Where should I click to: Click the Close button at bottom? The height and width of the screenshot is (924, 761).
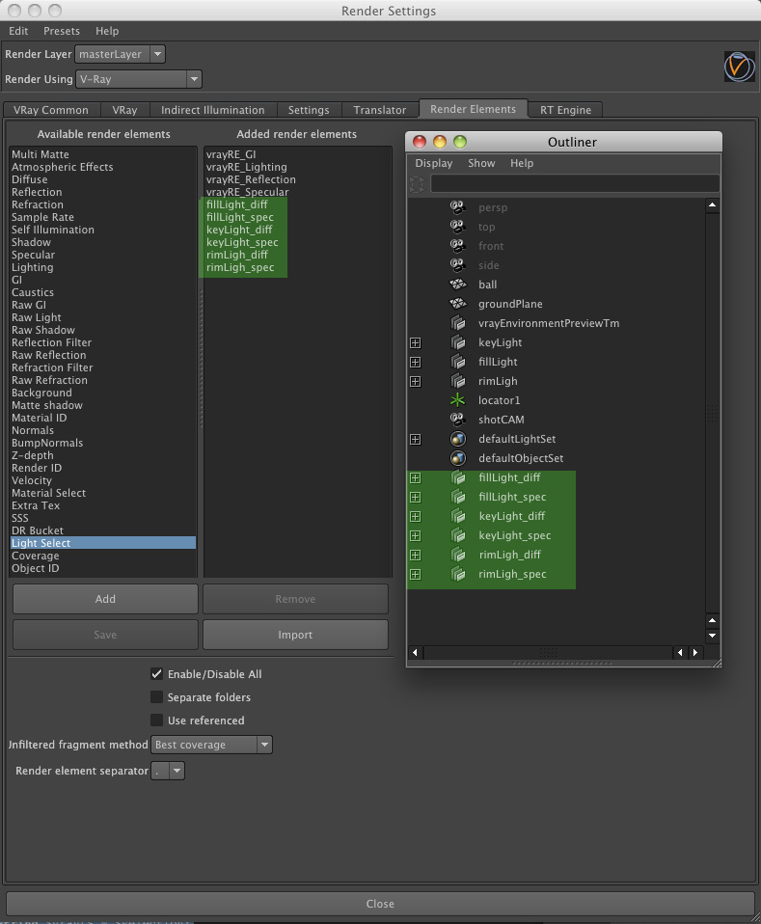pyautogui.click(x=380, y=904)
